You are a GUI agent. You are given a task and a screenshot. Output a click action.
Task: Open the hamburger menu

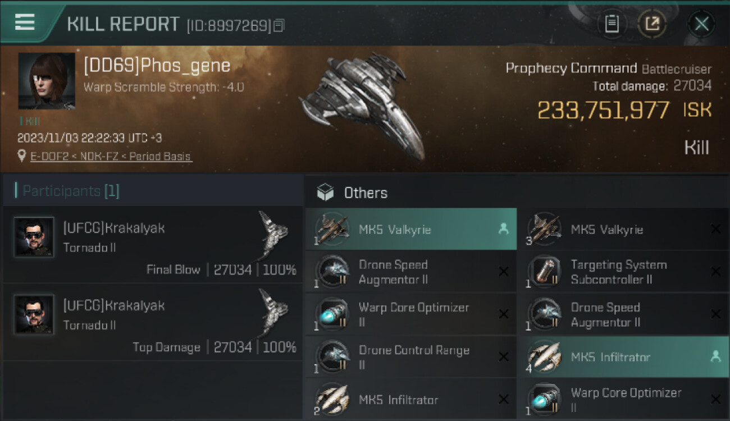[25, 22]
